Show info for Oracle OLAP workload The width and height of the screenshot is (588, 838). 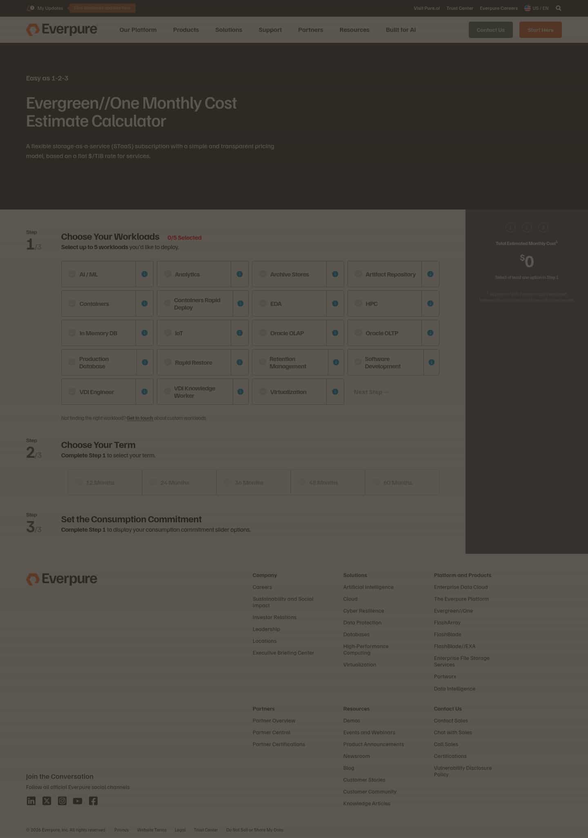[335, 333]
